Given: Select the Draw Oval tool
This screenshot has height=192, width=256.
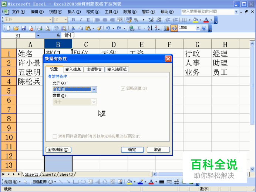Looking at the screenshot, I should click(83, 182).
